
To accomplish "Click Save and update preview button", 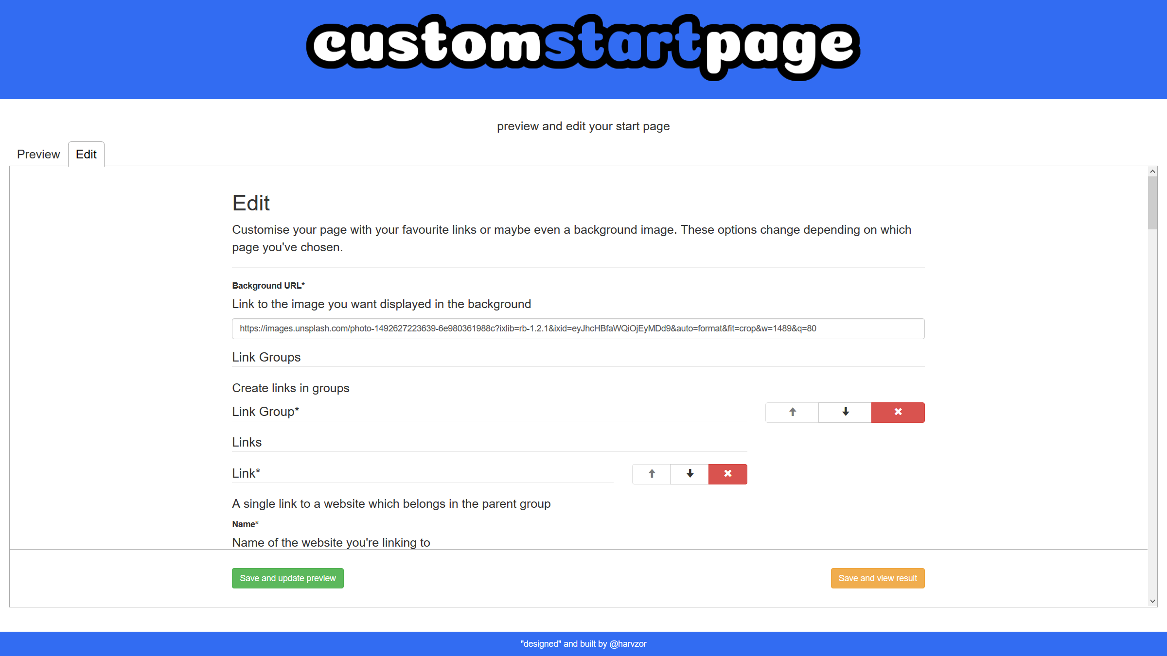I will click(x=288, y=578).
